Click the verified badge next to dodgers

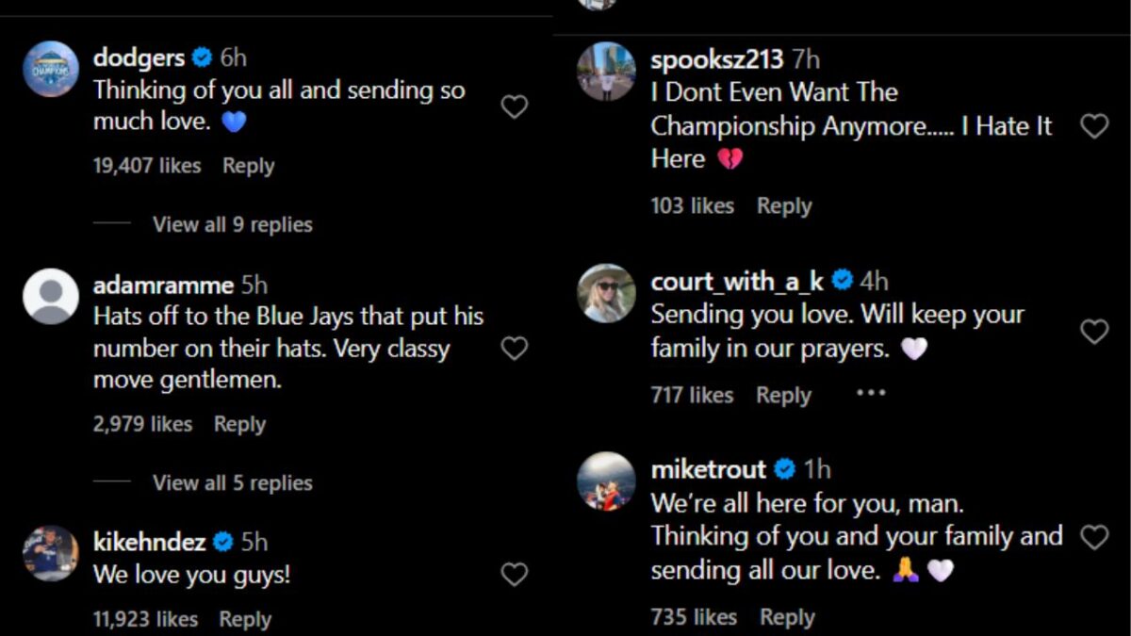(x=201, y=57)
